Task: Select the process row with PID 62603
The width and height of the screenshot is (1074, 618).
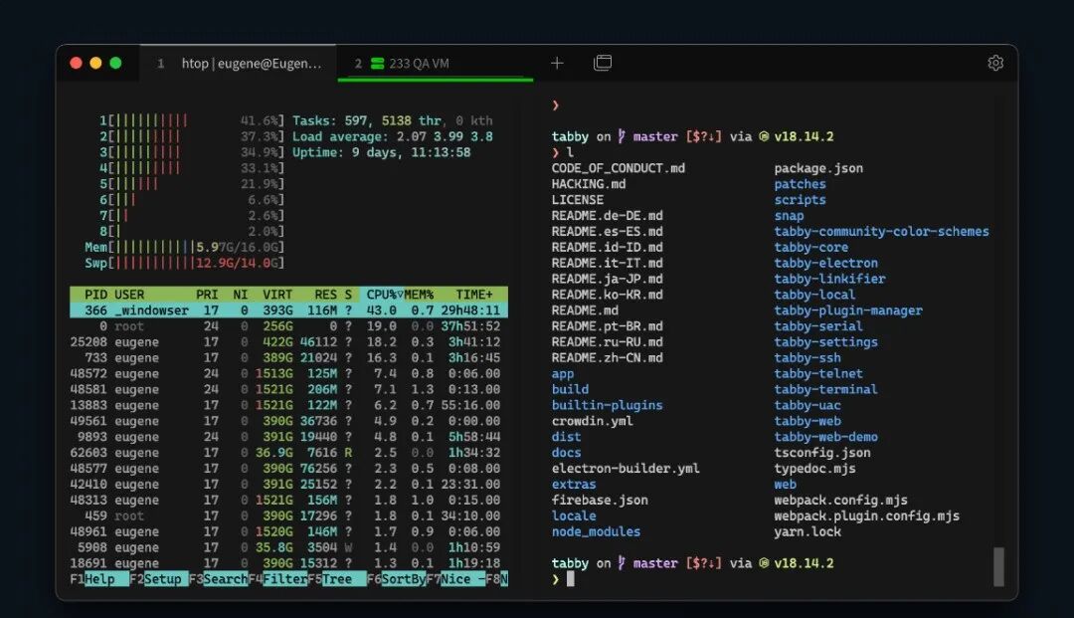Action: click(288, 452)
